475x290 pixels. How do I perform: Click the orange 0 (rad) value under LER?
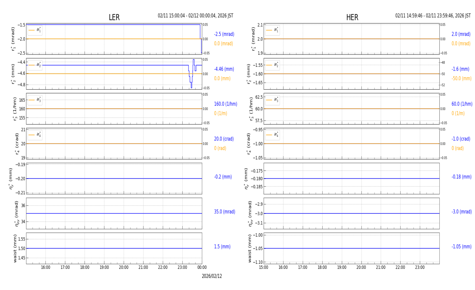pyautogui.click(x=220, y=148)
